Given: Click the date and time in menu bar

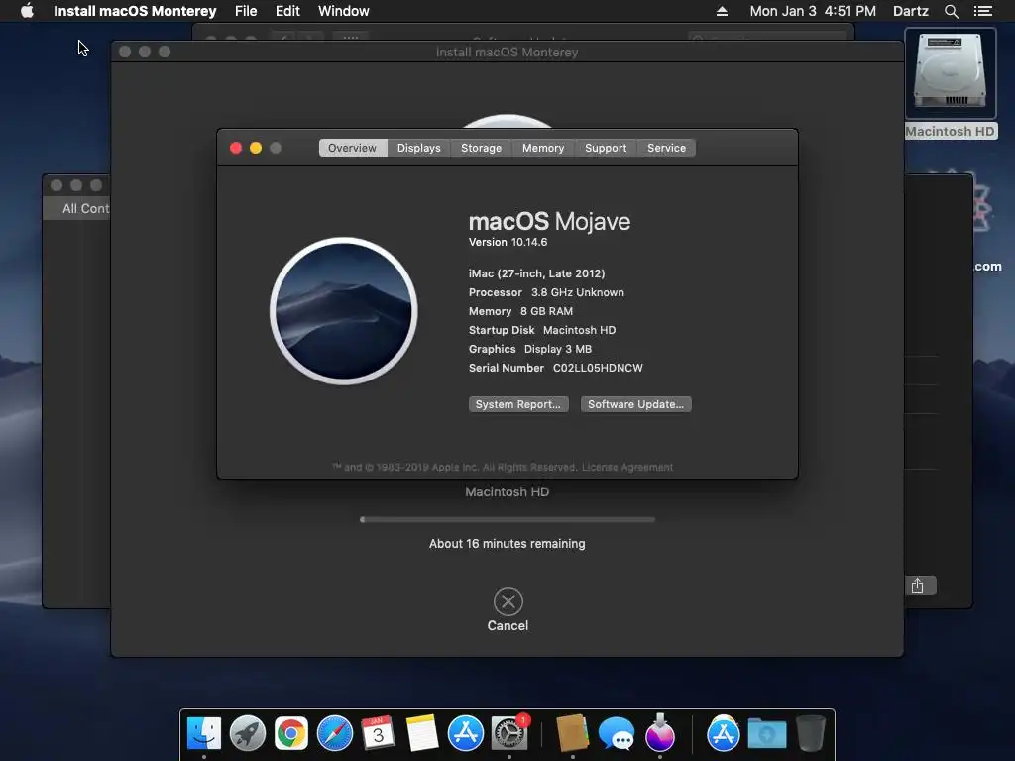Looking at the screenshot, I should [x=813, y=11].
